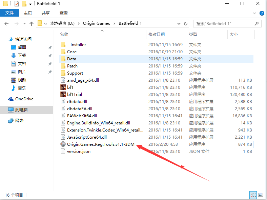Viewport: 267px width, 200px height.
Task: Click the Engine.BuildInfo_Win64_retail.dll file icon
Action: coord(63,123)
